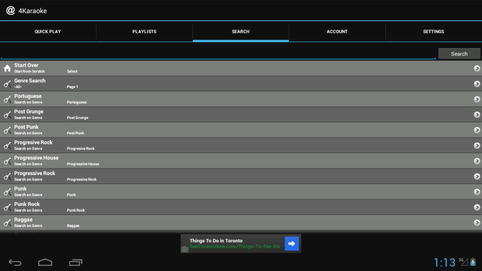Click the guitar icon for Portuguese
Viewport: 482px width, 271px height.
coord(7,99)
